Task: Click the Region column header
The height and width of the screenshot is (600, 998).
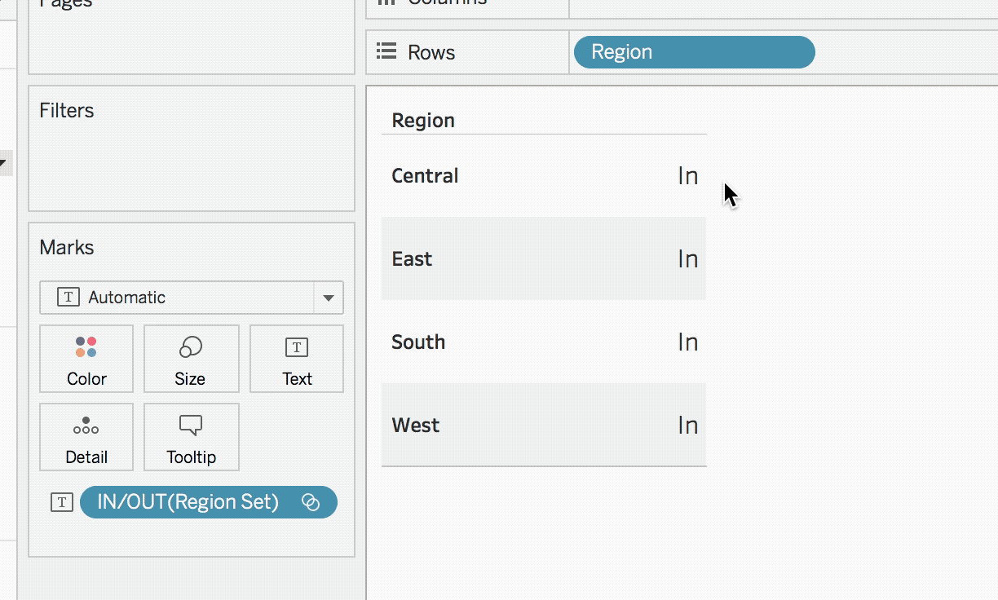Action: coord(423,121)
